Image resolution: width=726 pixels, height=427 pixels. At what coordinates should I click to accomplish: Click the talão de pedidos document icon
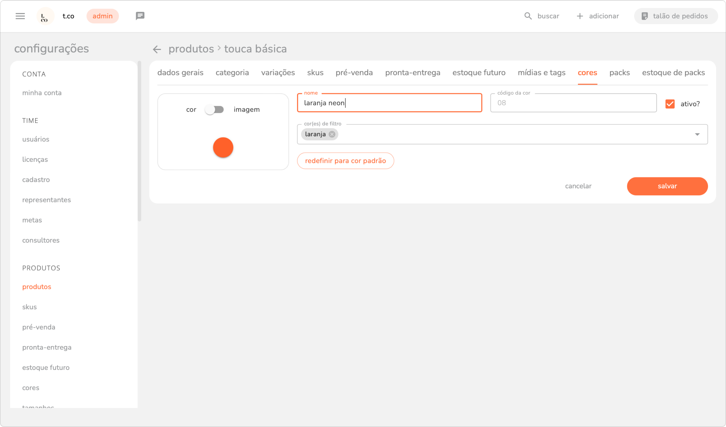coord(644,16)
